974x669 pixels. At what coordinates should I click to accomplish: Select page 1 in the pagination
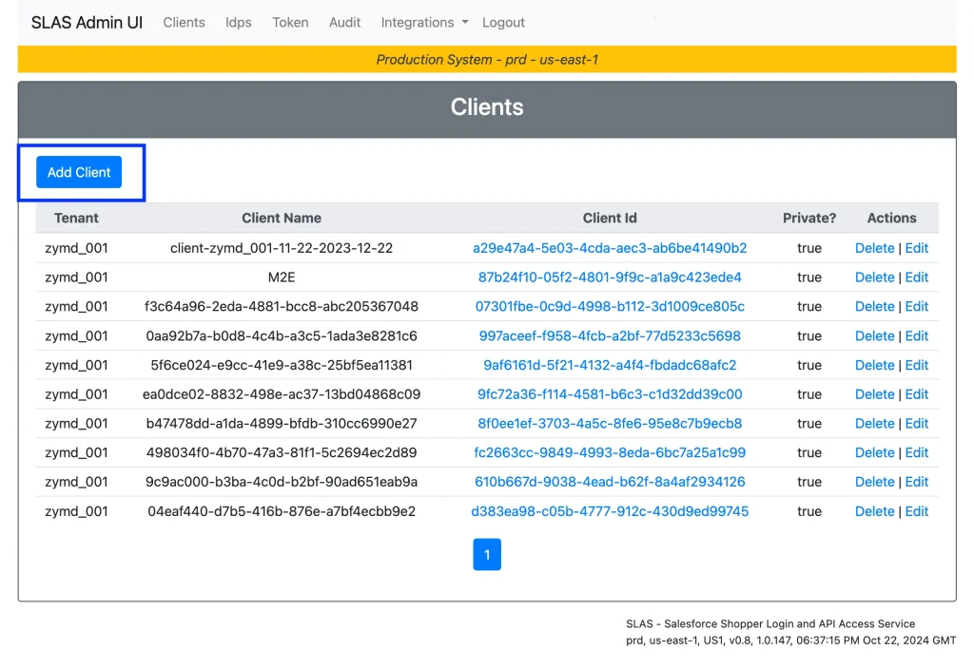[x=487, y=554]
